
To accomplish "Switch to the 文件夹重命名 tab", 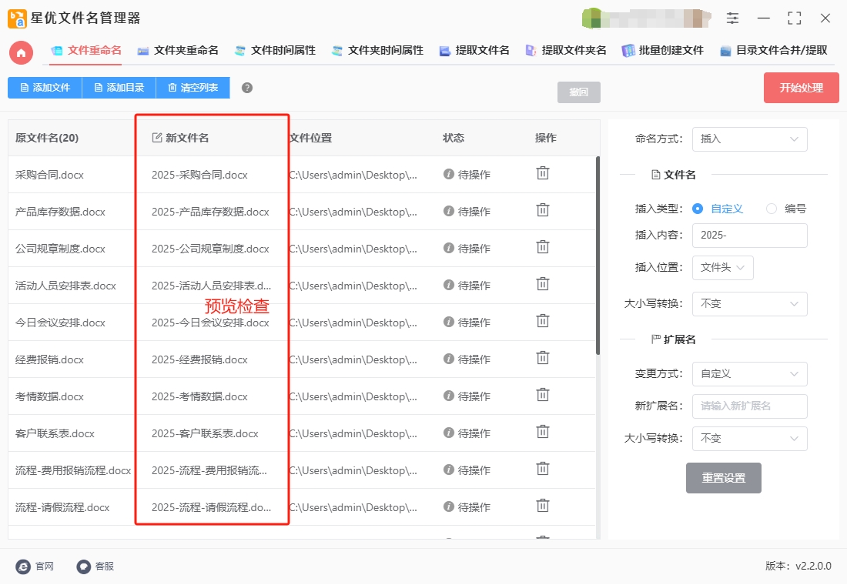I will tap(179, 51).
